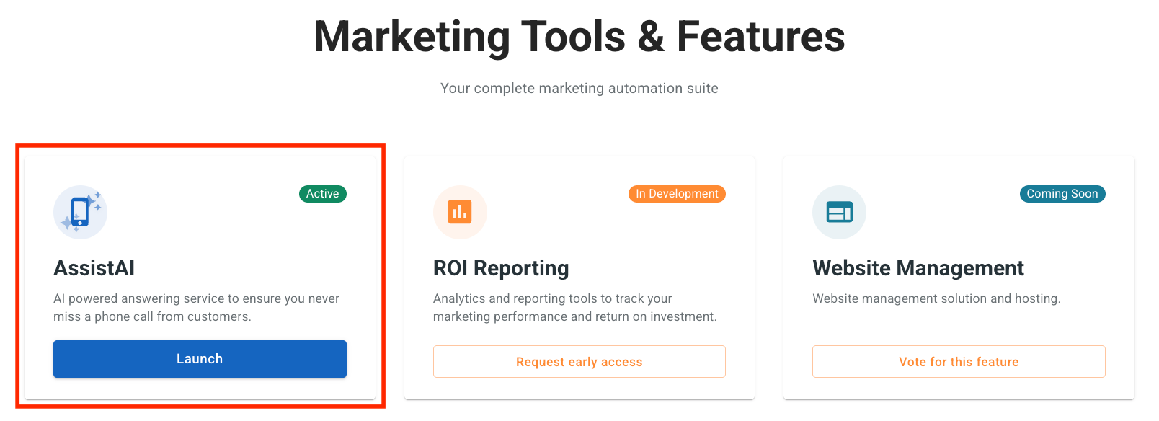Select the Website Management card title
The width and height of the screenshot is (1159, 421).
pos(918,268)
